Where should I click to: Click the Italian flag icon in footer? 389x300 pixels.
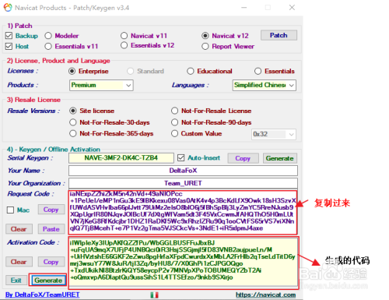(x=154, y=295)
